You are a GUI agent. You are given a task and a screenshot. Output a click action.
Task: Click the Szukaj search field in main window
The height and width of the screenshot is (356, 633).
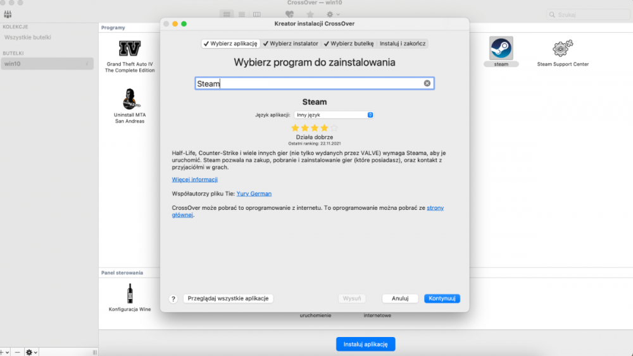coord(588,15)
